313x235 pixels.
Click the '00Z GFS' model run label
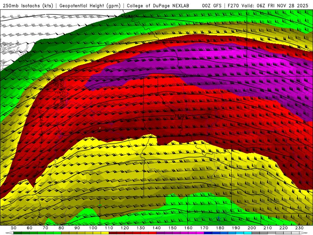coord(212,5)
